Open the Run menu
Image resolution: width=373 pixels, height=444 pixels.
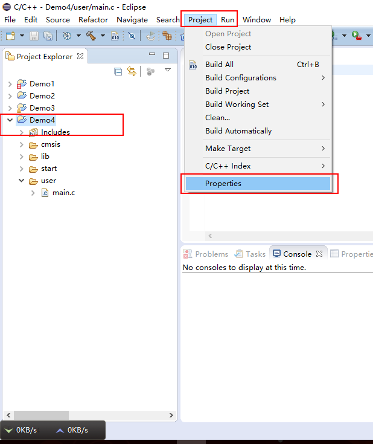[x=228, y=20]
